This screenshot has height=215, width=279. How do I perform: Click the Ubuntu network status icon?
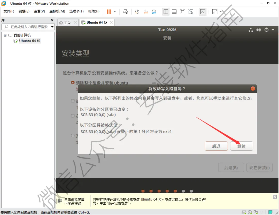coord(251,30)
